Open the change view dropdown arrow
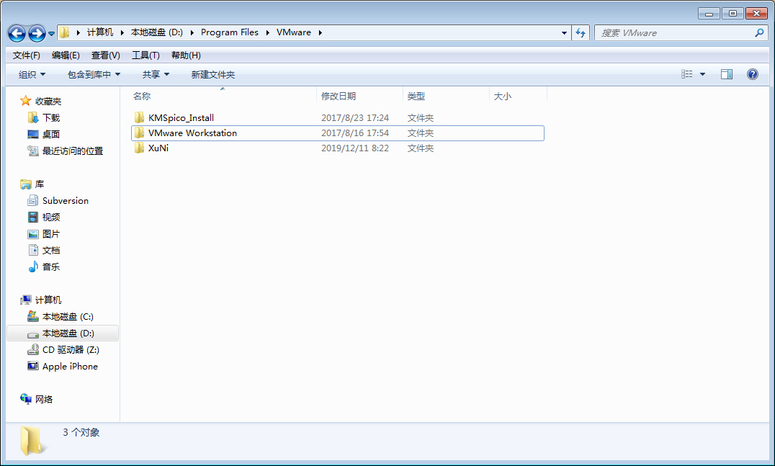The height and width of the screenshot is (466, 775). coord(703,73)
